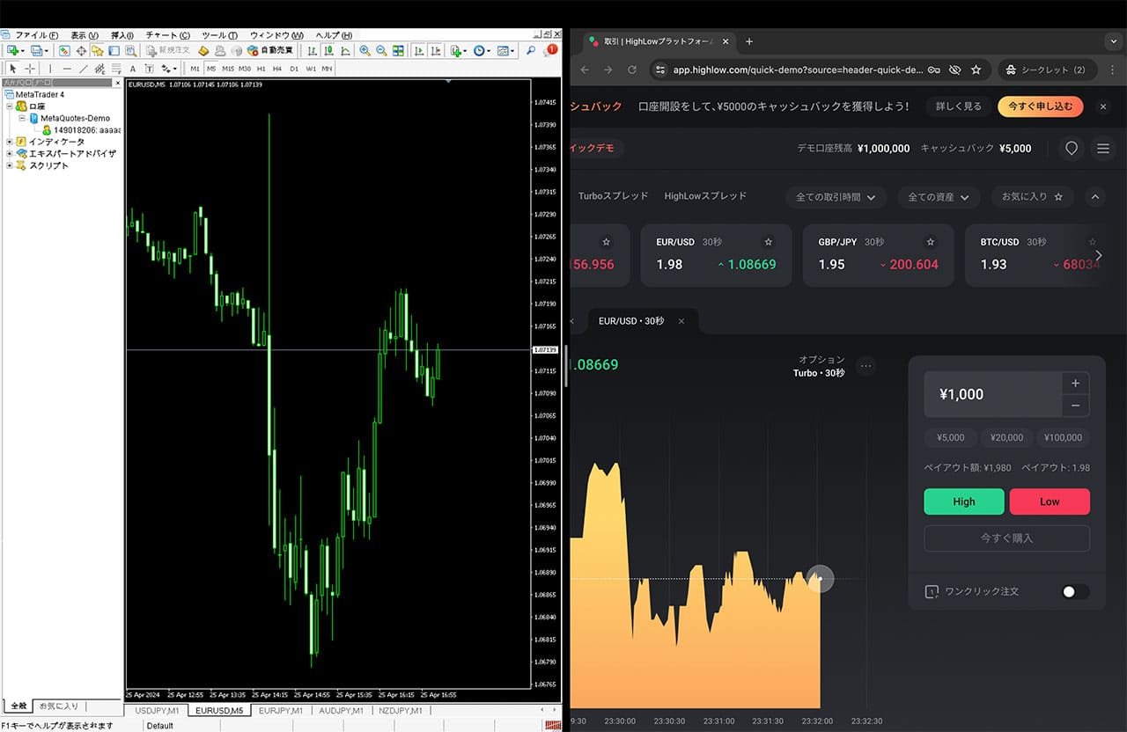
Task: Open the Strategy Tester icon in MetaTrader
Action: click(130, 50)
